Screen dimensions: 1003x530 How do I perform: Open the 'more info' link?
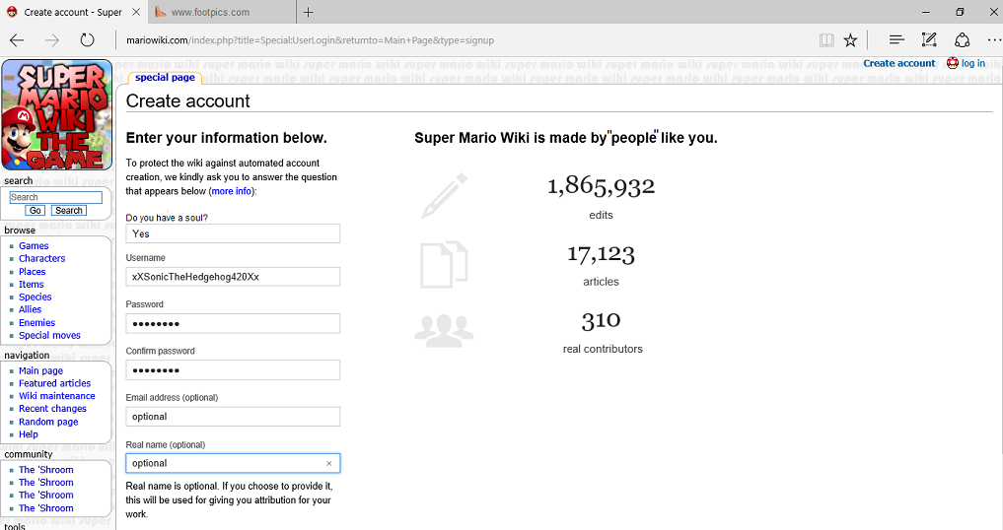232,191
